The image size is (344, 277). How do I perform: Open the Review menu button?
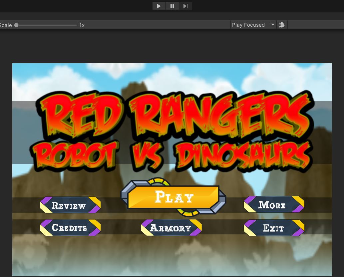tap(70, 205)
